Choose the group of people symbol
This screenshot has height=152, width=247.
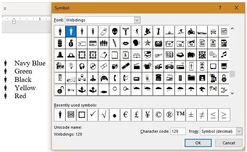(x=104, y=43)
